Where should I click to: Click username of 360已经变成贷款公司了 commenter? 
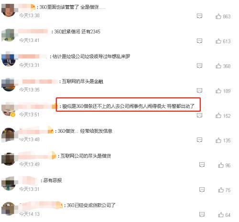tap(41, 204)
